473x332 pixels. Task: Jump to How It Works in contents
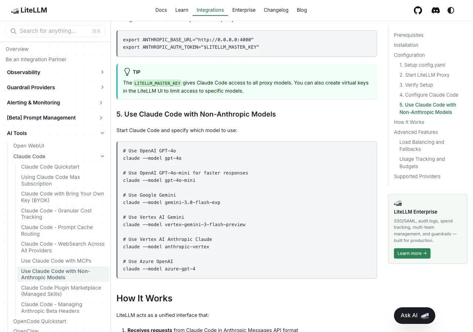coord(409,122)
